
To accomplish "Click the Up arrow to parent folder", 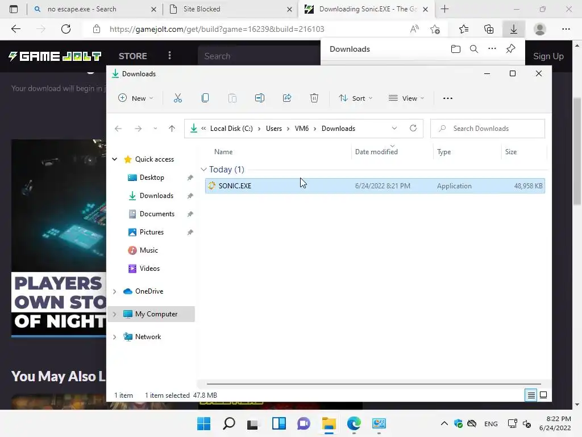I will pos(172,129).
